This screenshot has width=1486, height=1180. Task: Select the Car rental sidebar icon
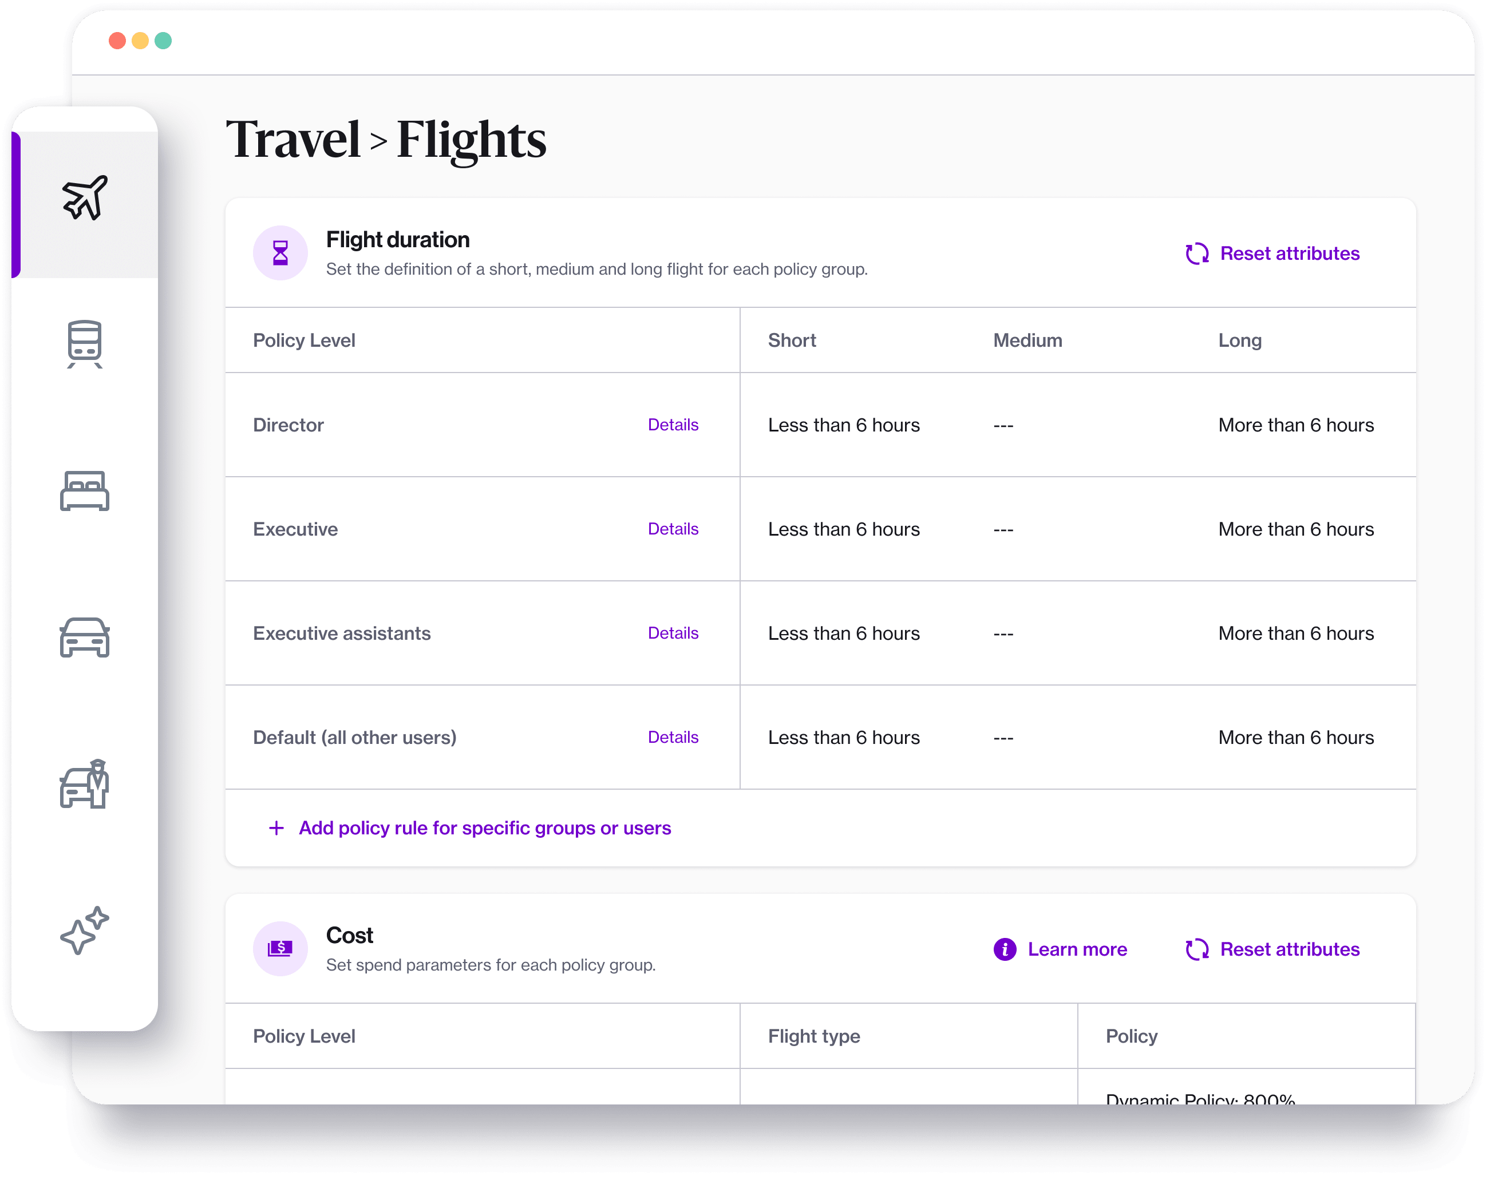(x=85, y=637)
